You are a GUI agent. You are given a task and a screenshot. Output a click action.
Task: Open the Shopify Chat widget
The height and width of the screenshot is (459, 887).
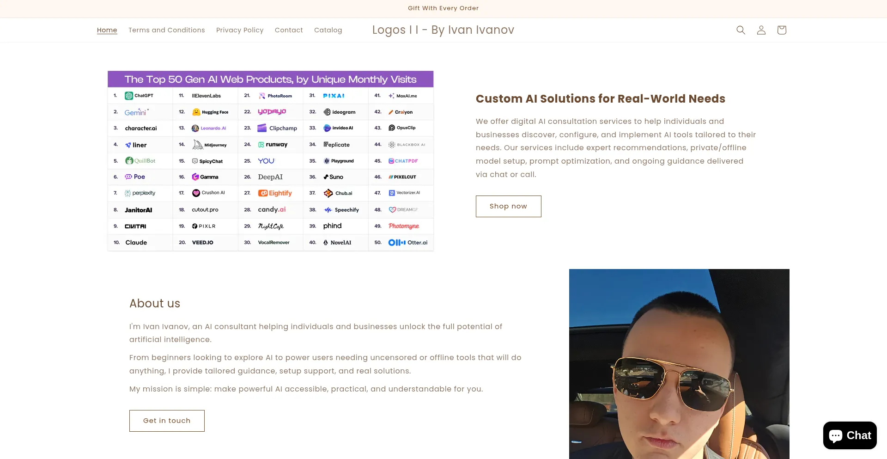pyautogui.click(x=850, y=435)
